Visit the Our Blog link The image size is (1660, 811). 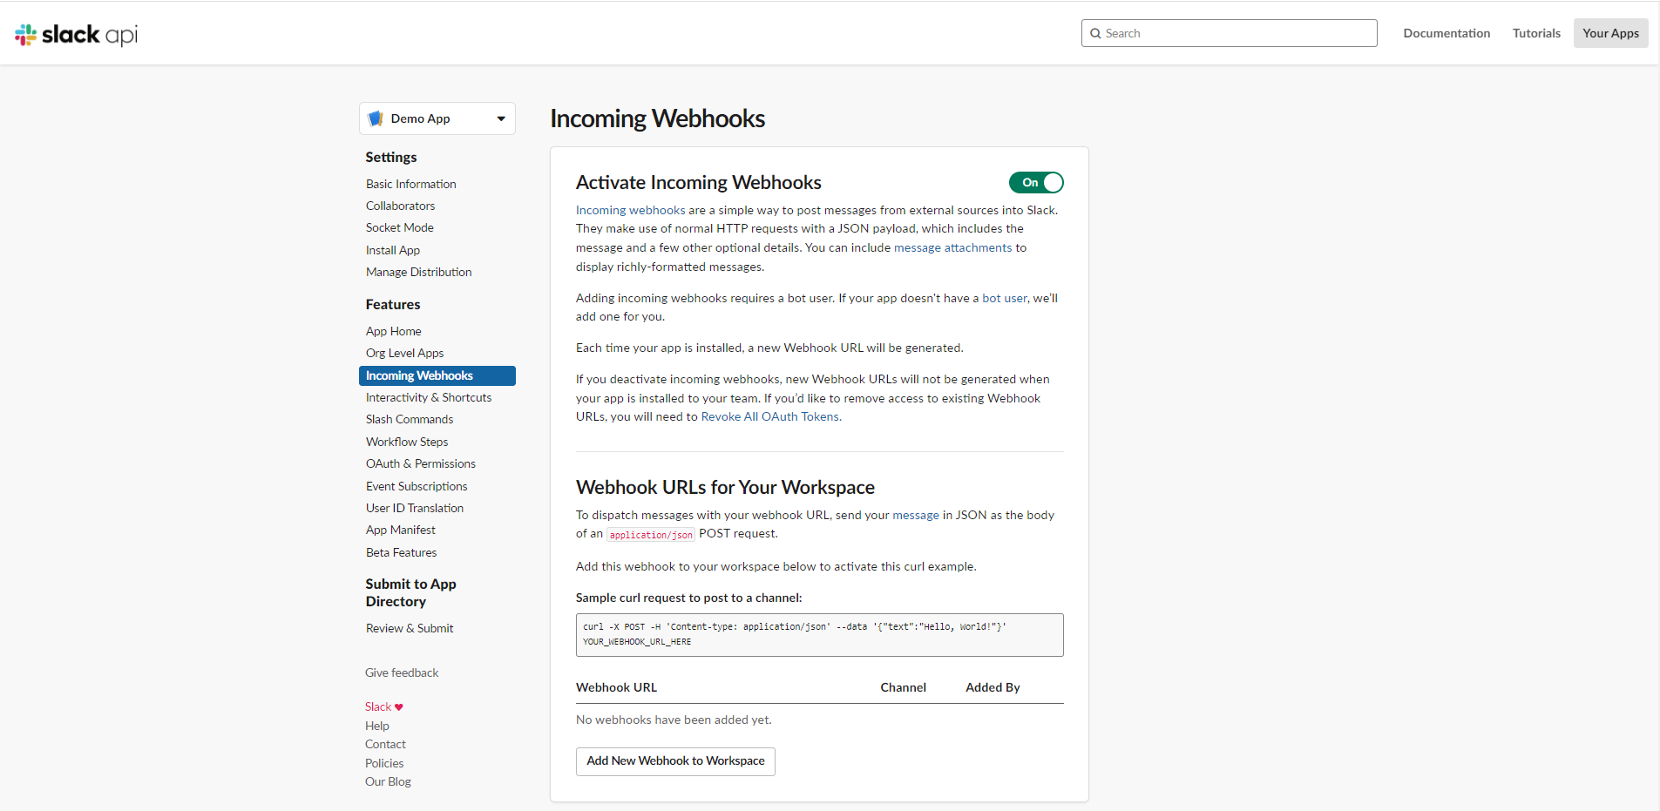tap(388, 781)
